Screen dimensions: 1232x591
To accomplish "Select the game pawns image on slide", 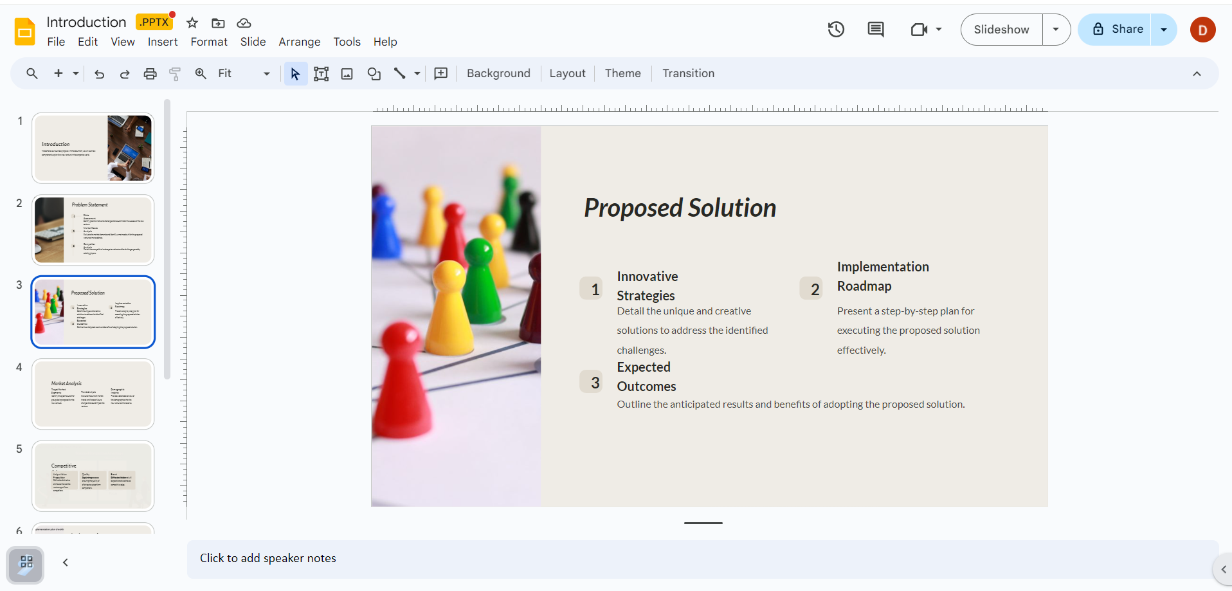I will [x=456, y=316].
